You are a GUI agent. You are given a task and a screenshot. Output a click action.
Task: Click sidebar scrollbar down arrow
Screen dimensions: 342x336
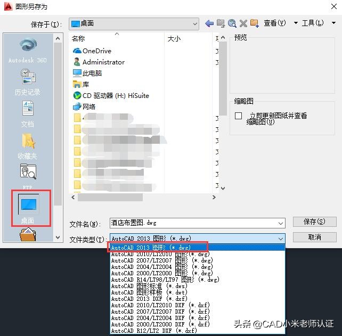58,237
